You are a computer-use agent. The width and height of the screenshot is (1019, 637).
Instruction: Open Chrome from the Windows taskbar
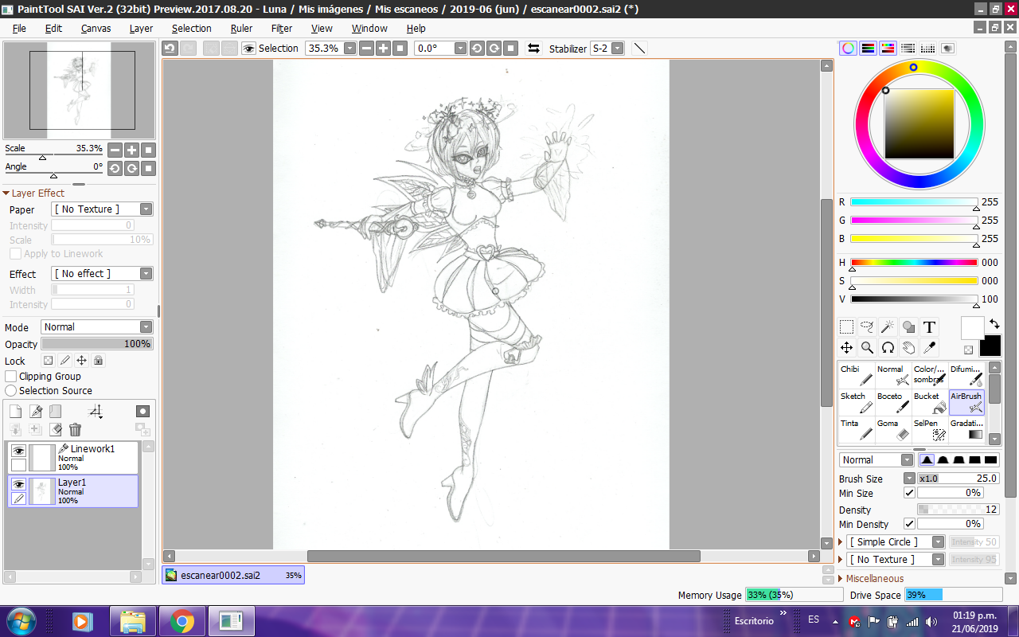coord(182,620)
